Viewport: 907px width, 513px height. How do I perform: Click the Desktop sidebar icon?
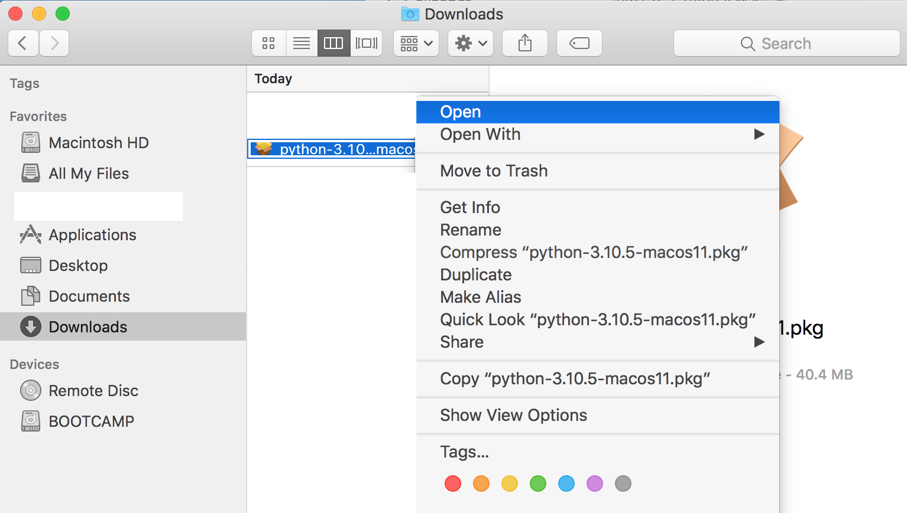(31, 265)
